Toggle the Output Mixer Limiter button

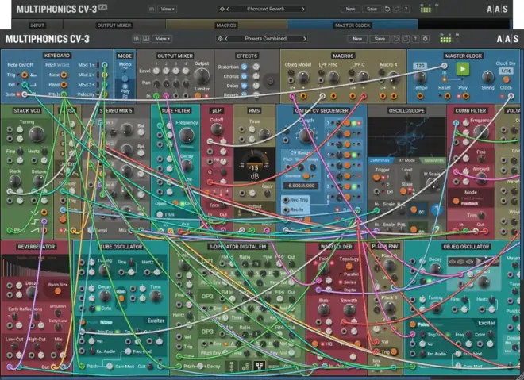(198, 95)
